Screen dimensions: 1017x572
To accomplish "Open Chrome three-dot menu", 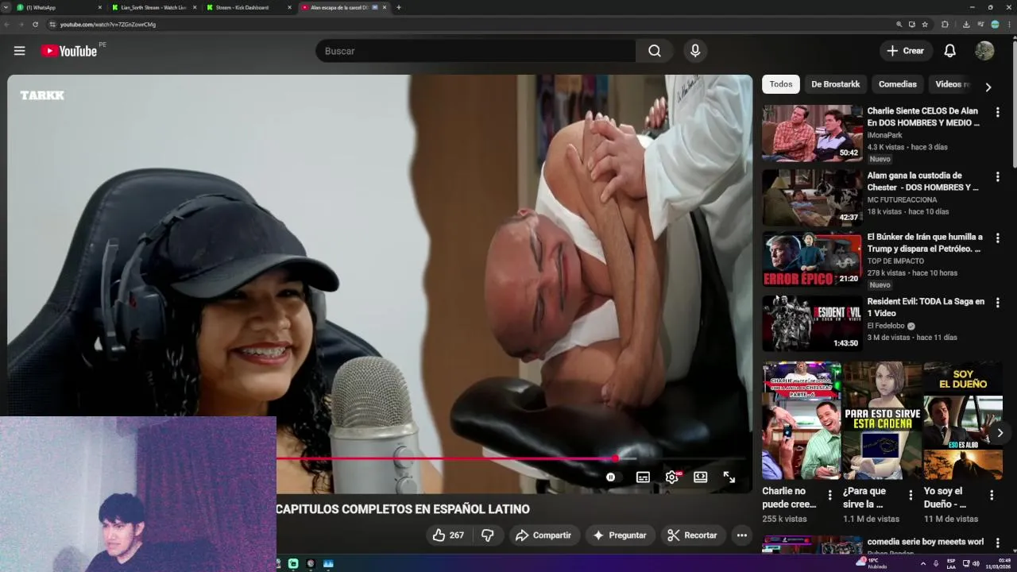I will pos(1009,25).
